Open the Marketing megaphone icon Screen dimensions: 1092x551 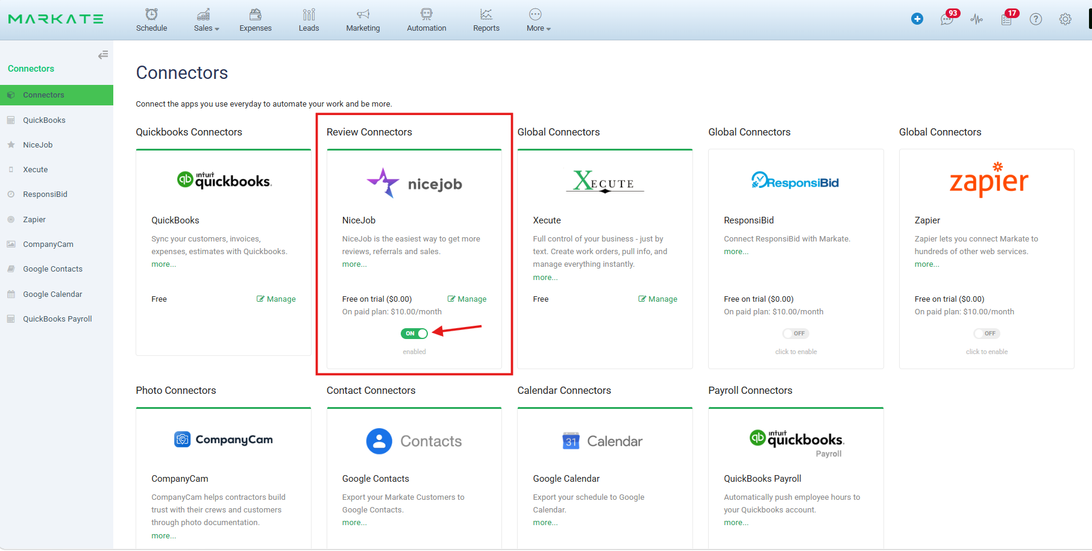(x=363, y=14)
